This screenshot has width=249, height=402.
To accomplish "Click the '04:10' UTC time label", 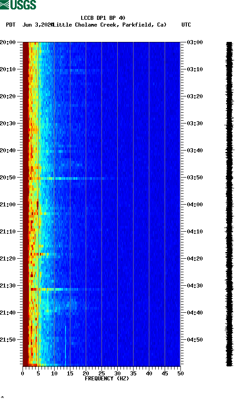I will [x=195, y=232].
